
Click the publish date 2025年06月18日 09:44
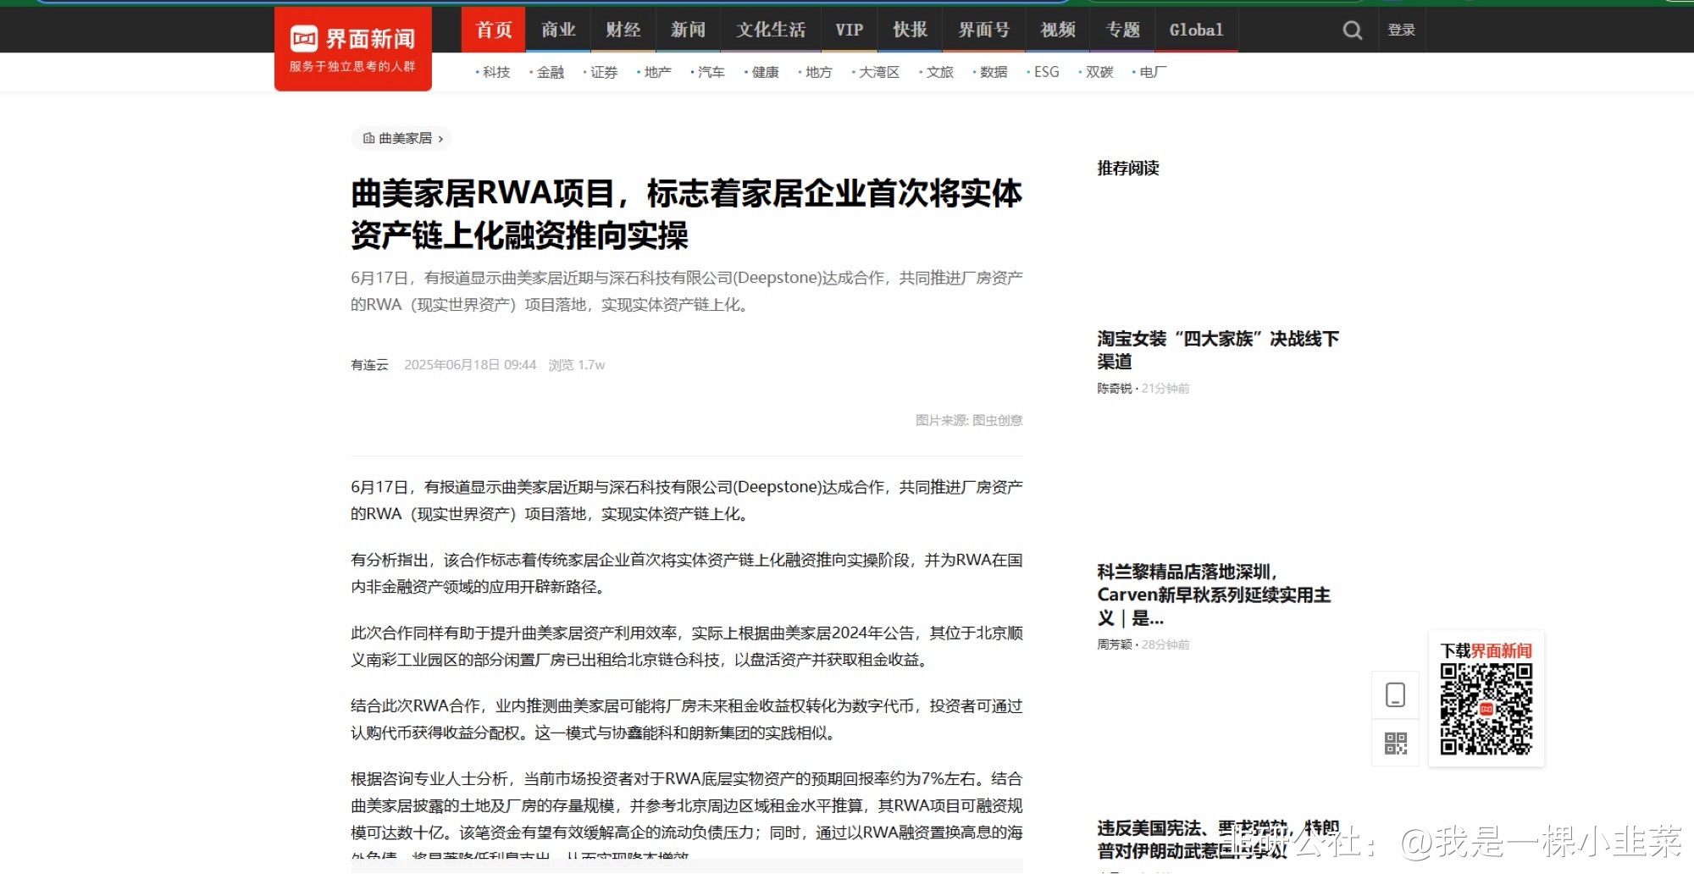(470, 365)
